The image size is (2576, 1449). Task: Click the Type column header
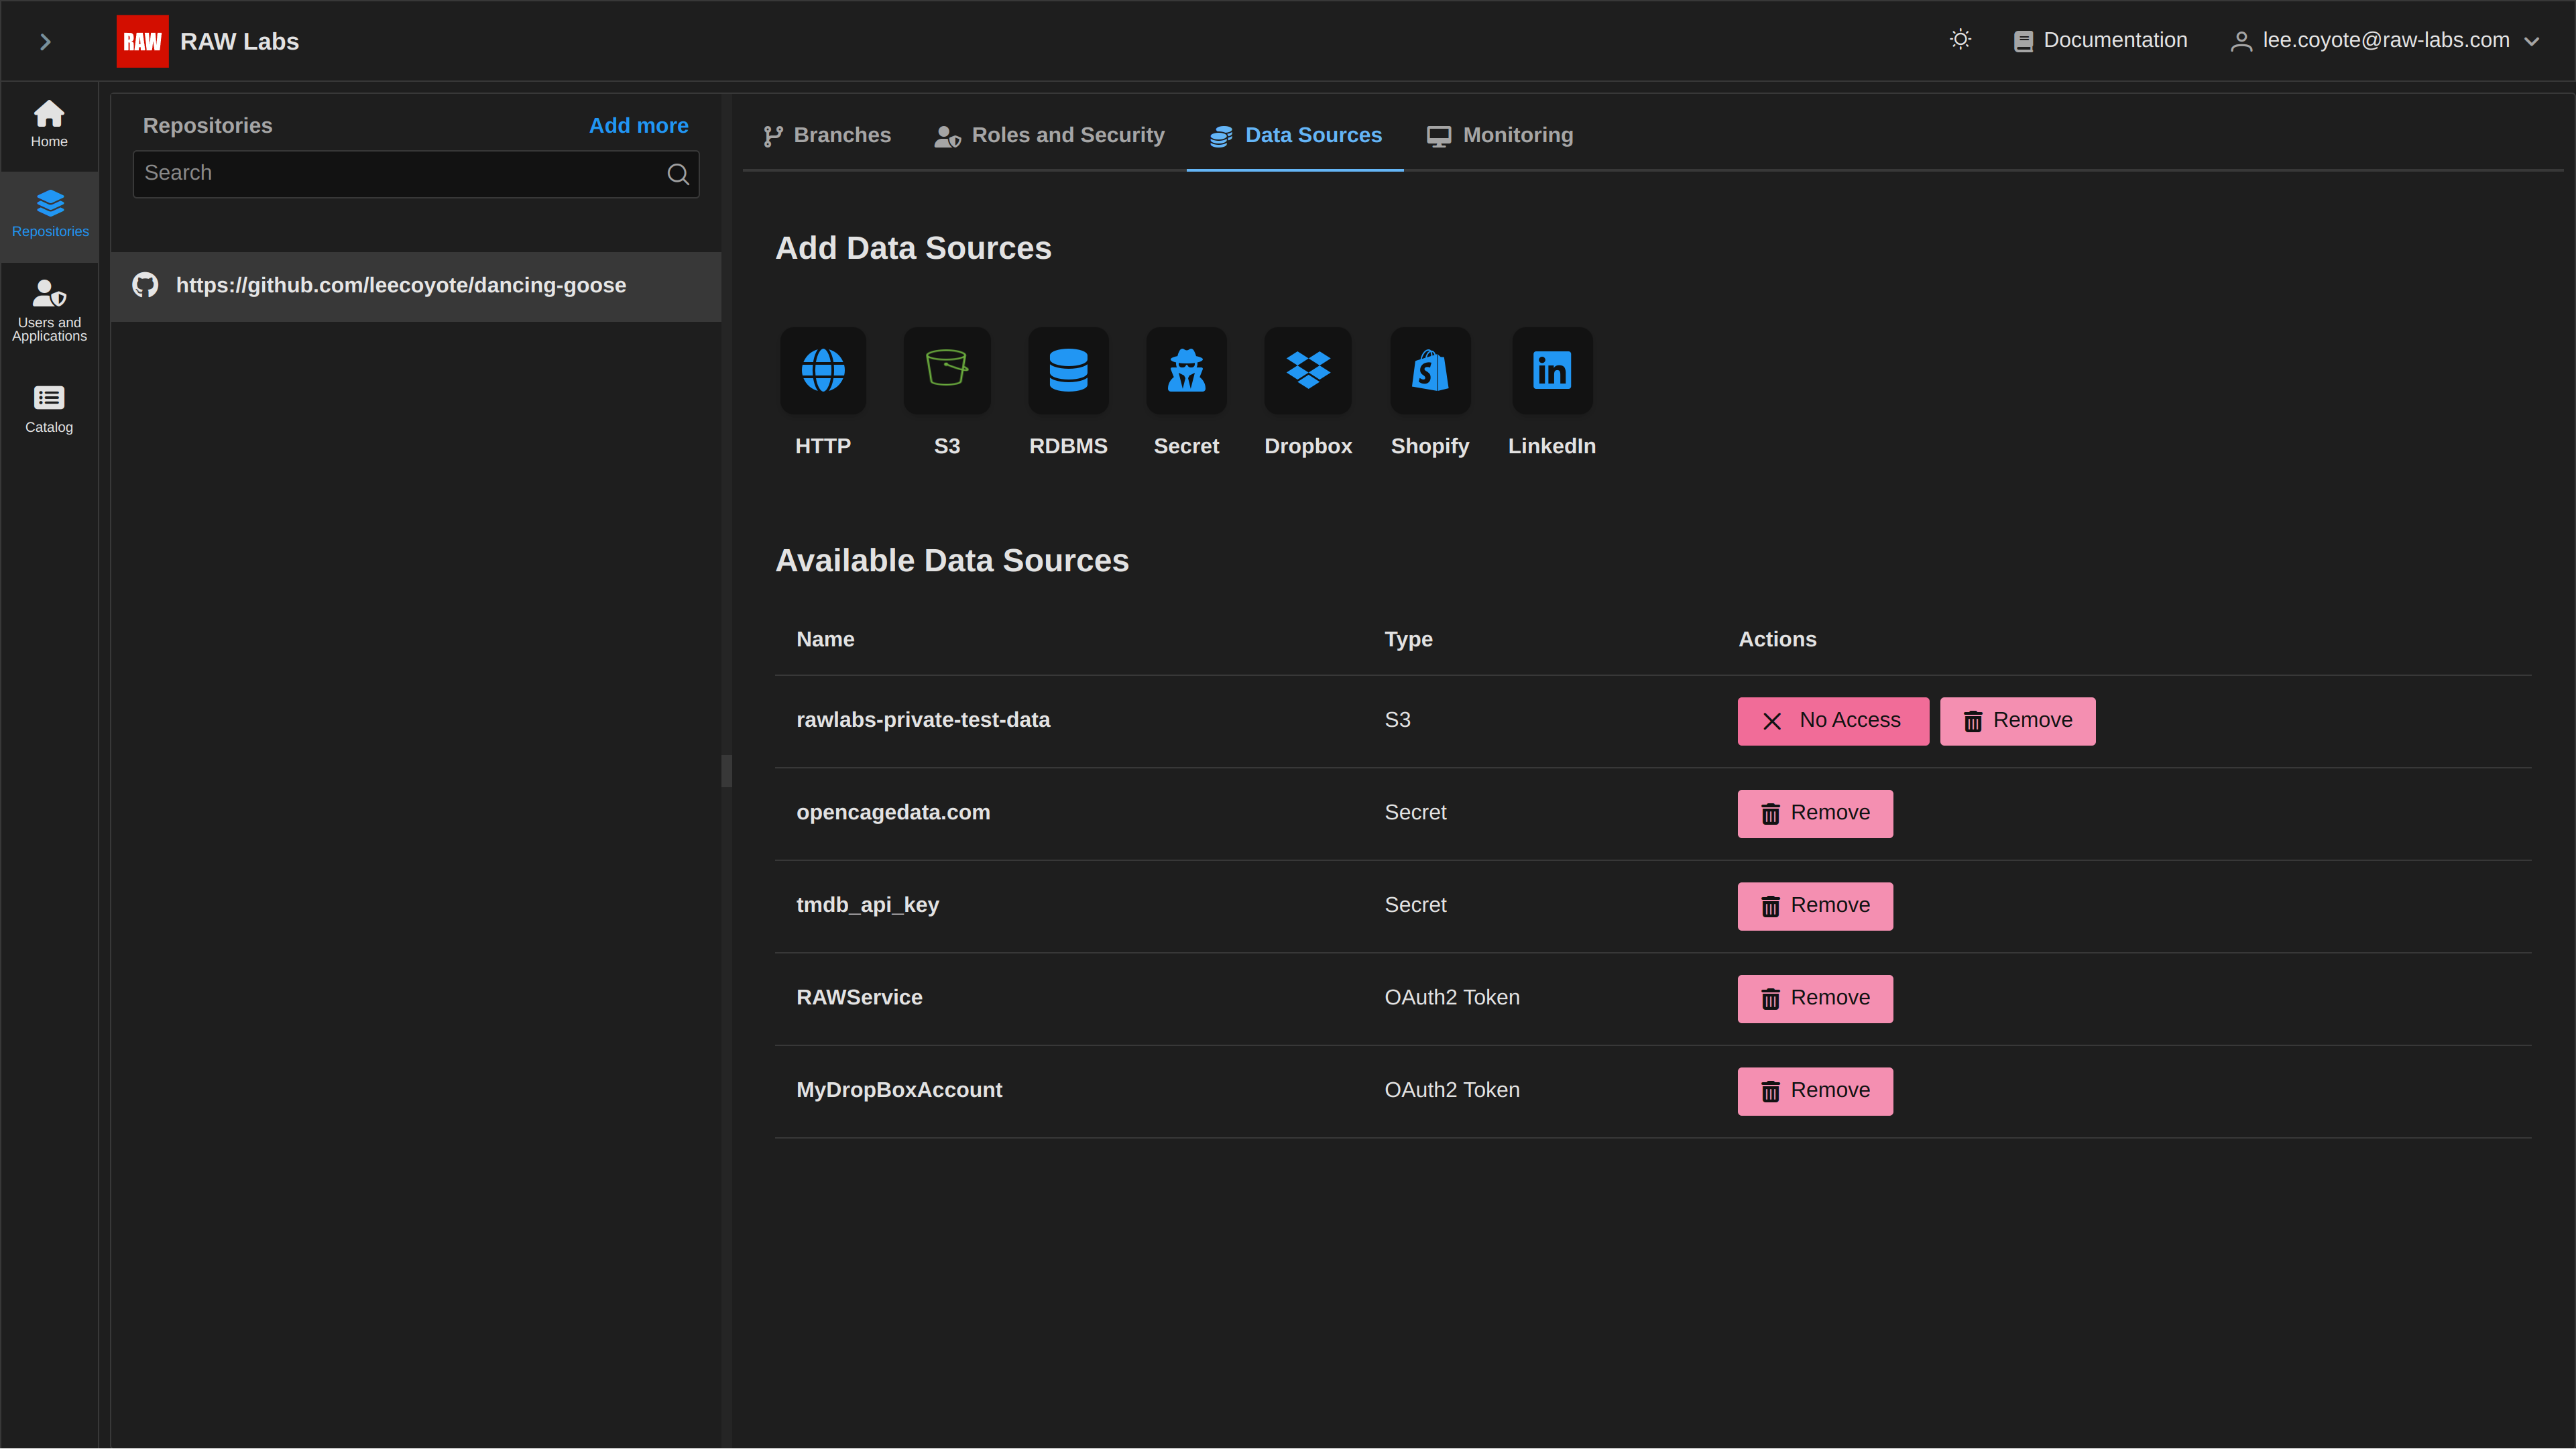1408,640
